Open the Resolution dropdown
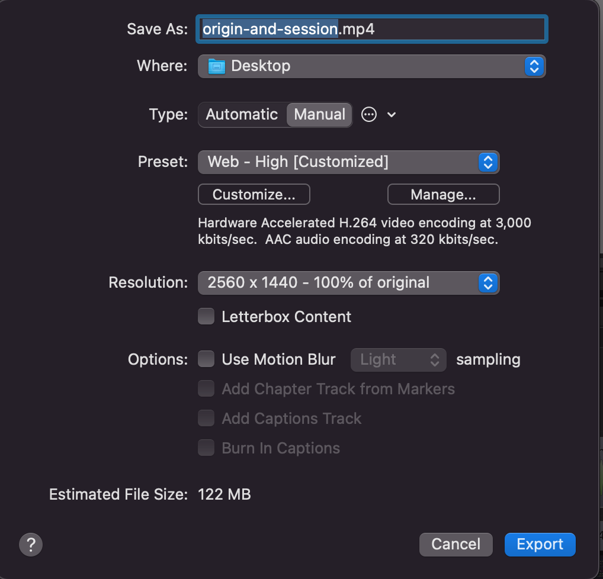 [x=487, y=282]
